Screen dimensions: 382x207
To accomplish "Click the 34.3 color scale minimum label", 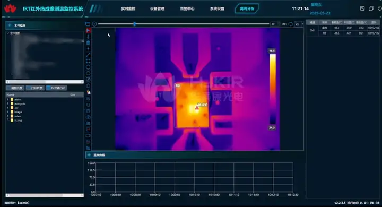I will pos(272,127).
